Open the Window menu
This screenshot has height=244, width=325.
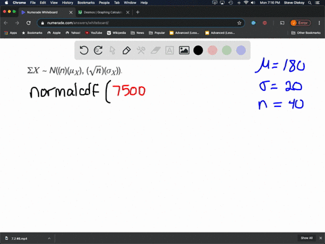(x=130, y=3)
